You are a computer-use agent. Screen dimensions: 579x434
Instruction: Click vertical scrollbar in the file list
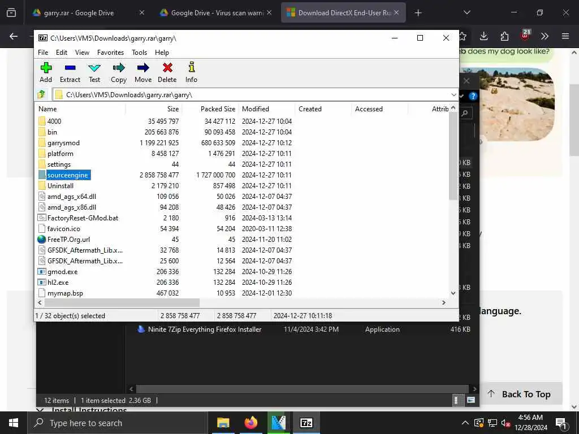[453, 156]
